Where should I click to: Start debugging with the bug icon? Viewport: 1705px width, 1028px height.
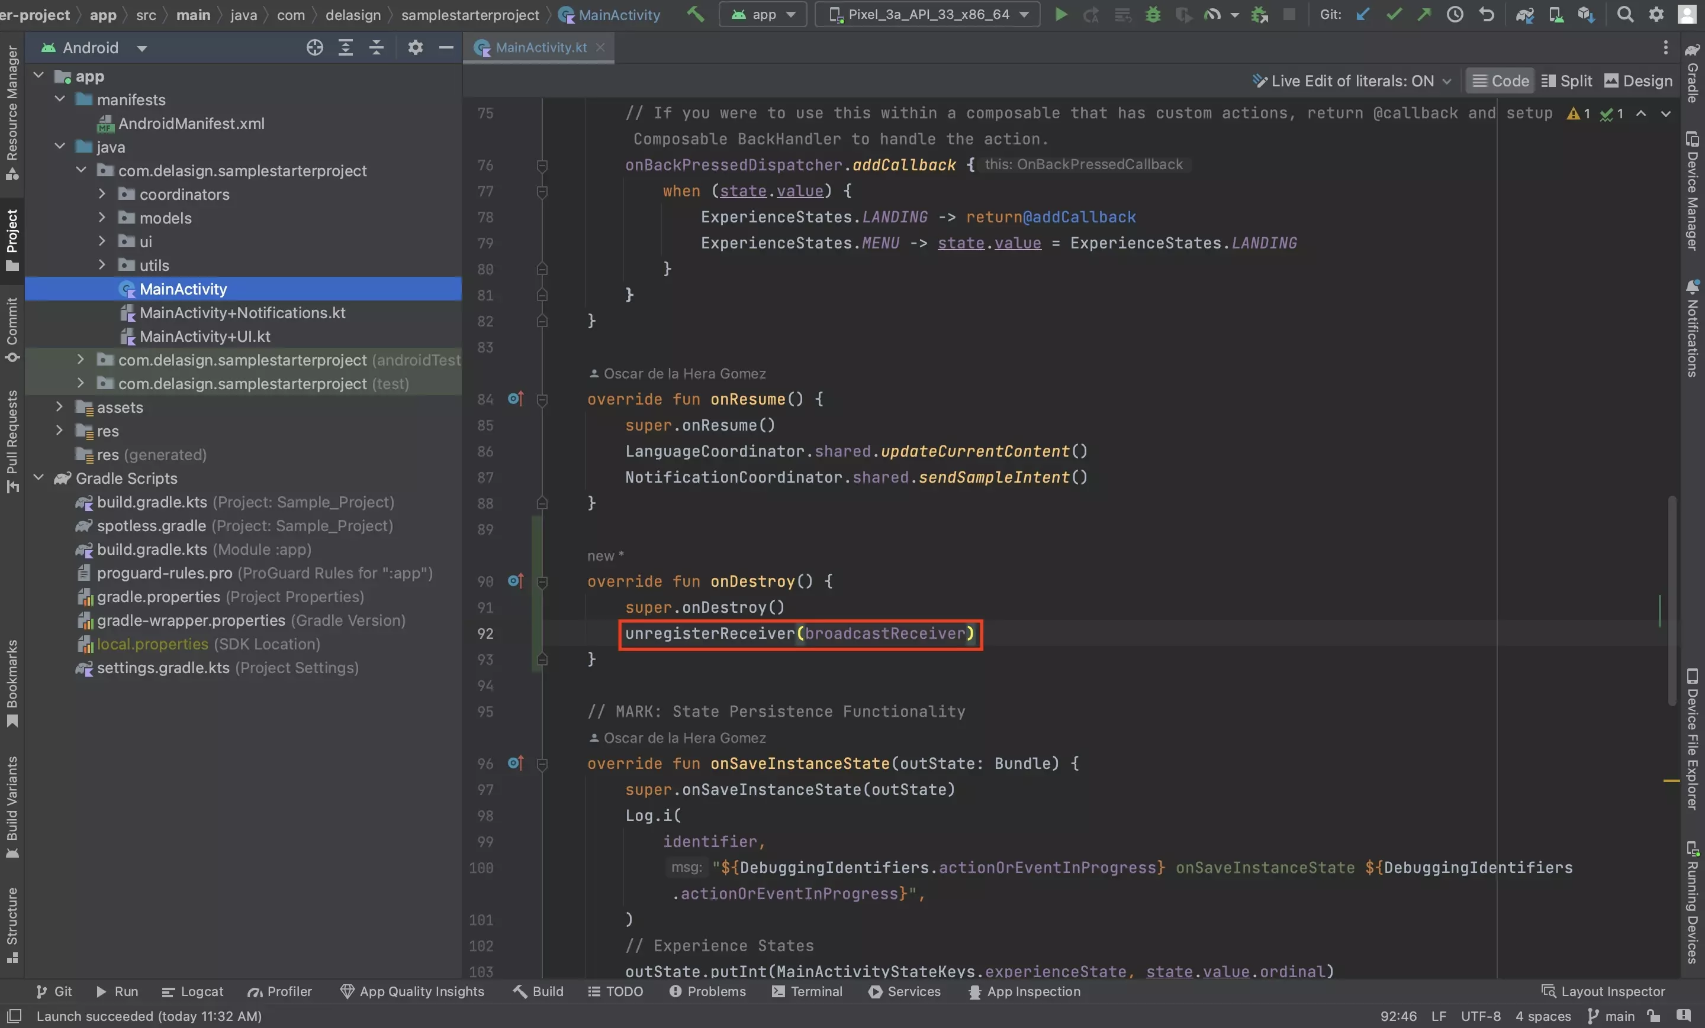point(1153,15)
